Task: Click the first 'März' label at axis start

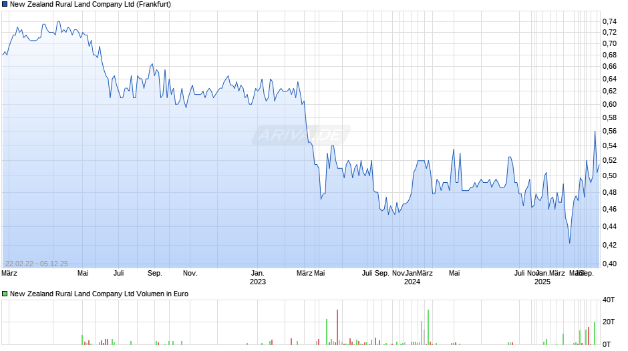Action: 9,274
